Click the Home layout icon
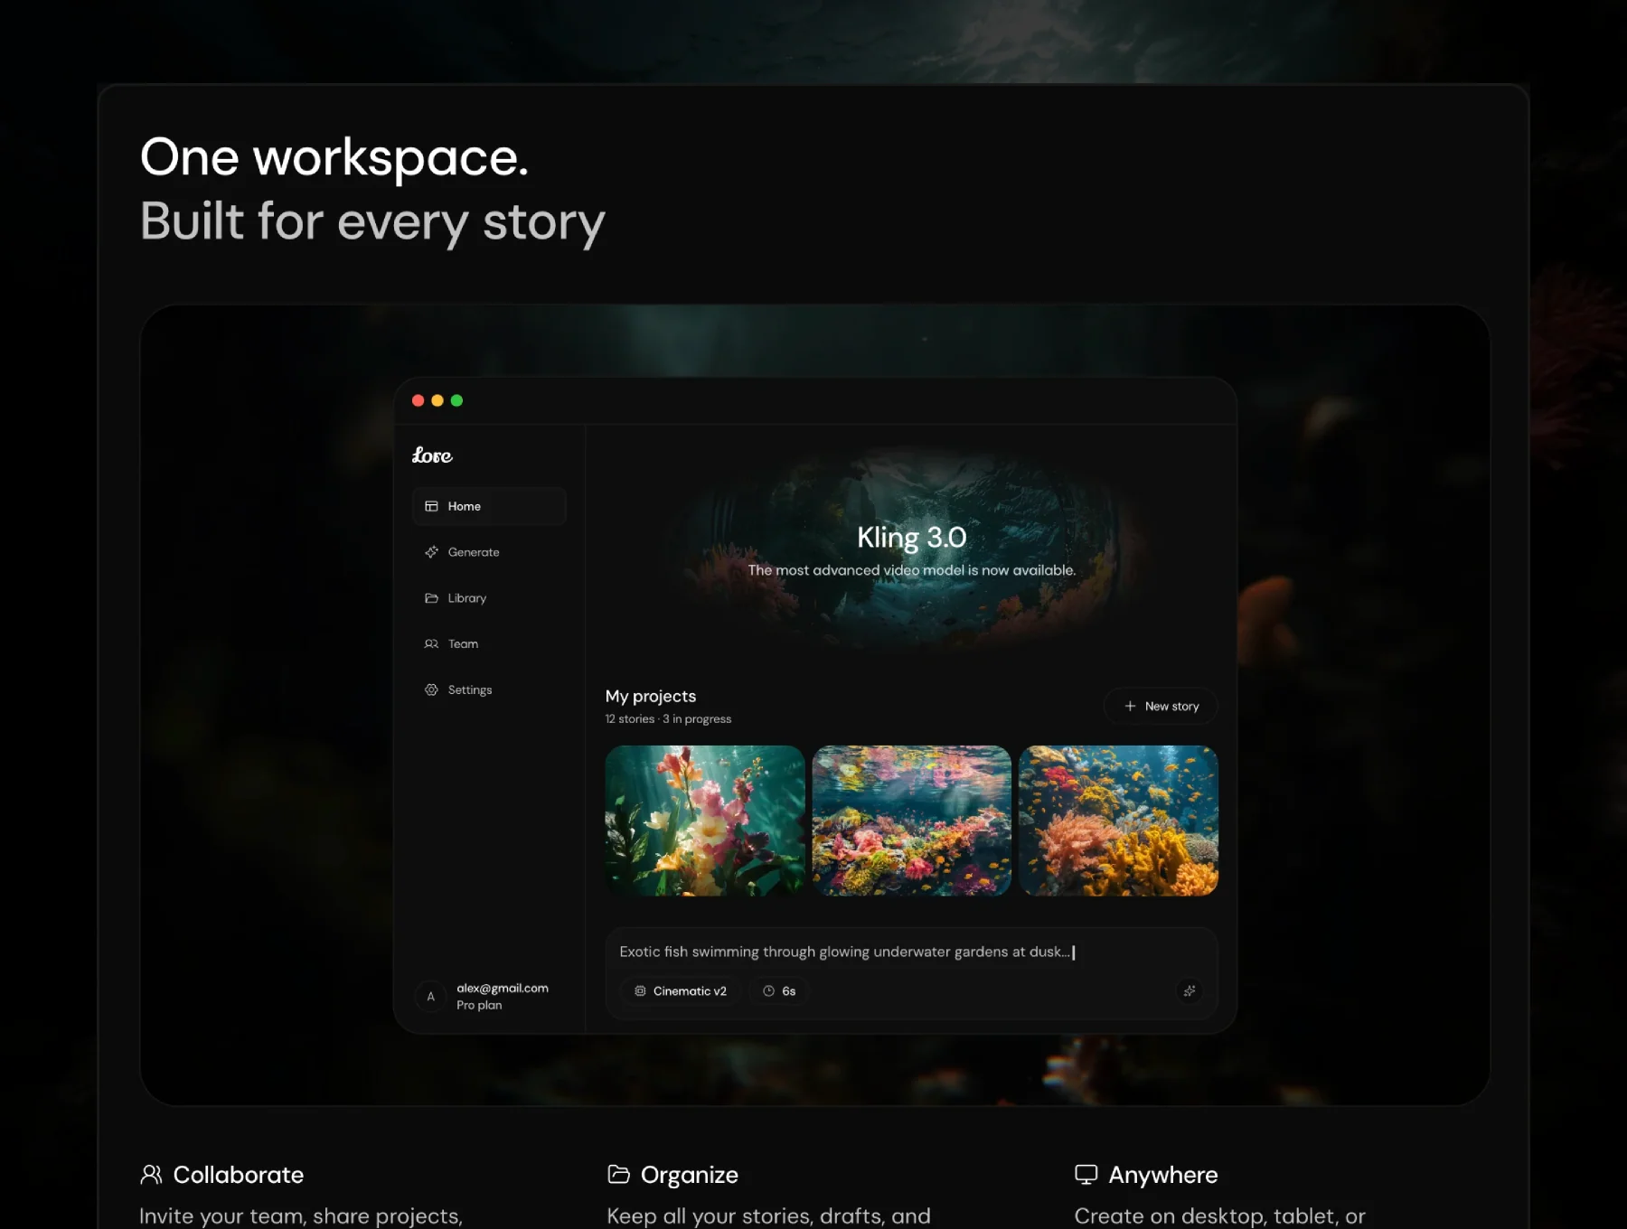Viewport: 1627px width, 1229px height. 431,506
